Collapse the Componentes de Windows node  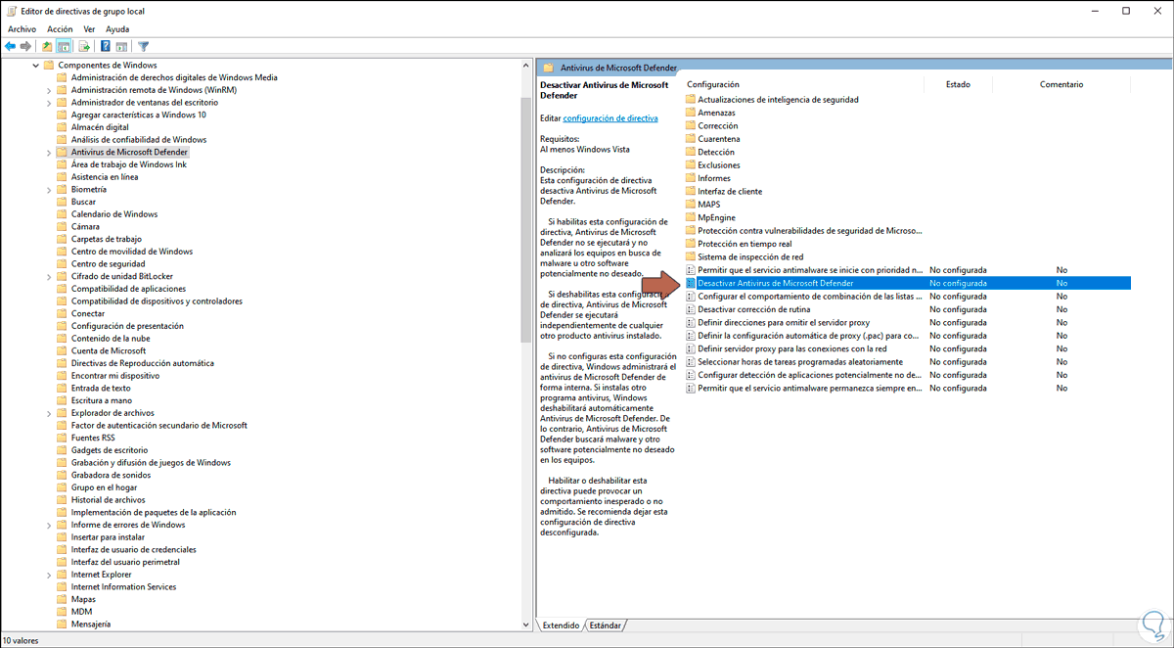click(x=36, y=66)
